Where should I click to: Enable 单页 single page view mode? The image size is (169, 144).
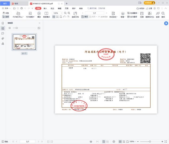[84, 17]
